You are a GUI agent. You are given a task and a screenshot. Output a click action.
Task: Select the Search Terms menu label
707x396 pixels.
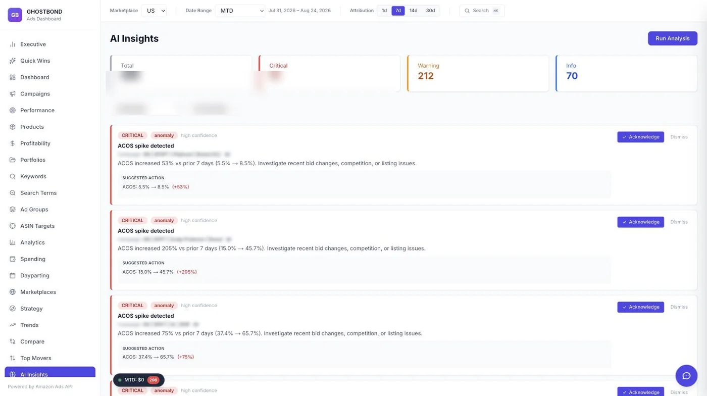point(38,193)
